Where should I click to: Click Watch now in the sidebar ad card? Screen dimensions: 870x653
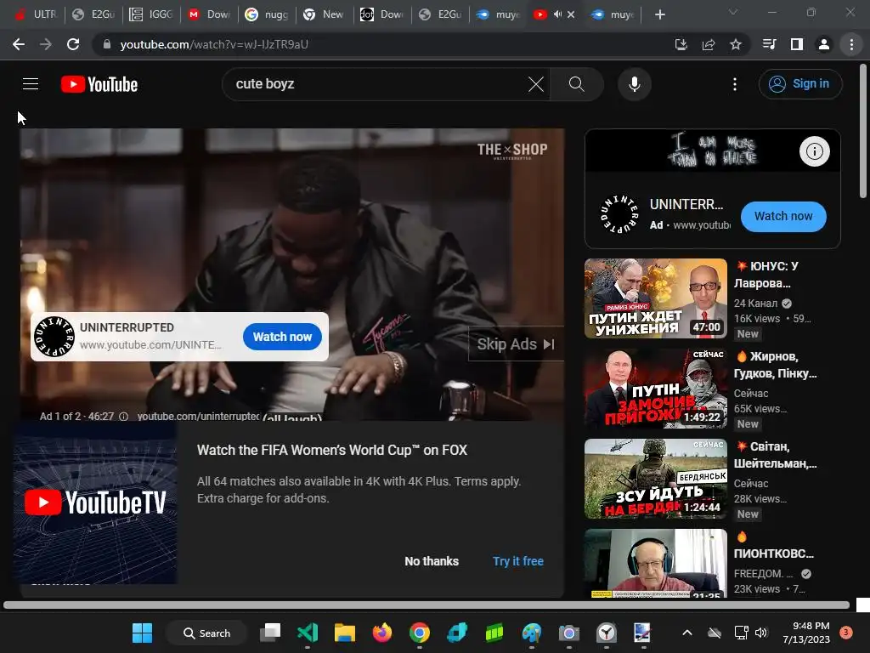(782, 216)
